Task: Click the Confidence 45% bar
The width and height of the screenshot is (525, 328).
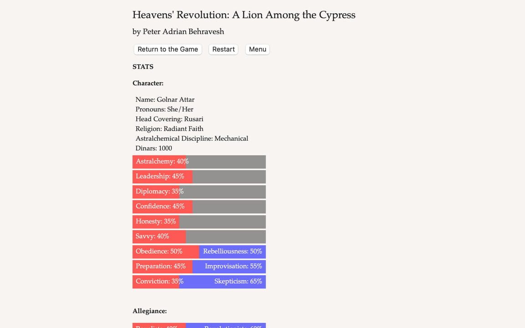Action: tap(162, 206)
